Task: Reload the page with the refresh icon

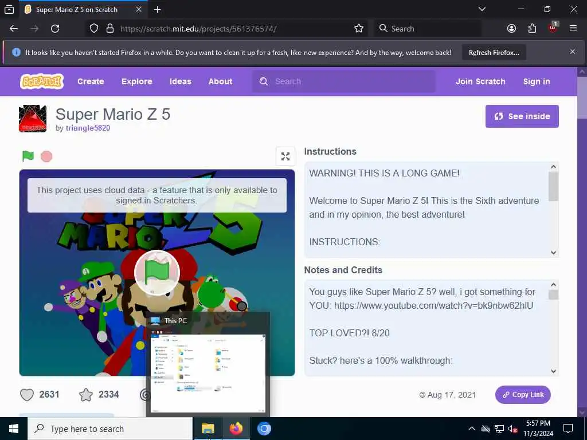Action: click(x=55, y=29)
